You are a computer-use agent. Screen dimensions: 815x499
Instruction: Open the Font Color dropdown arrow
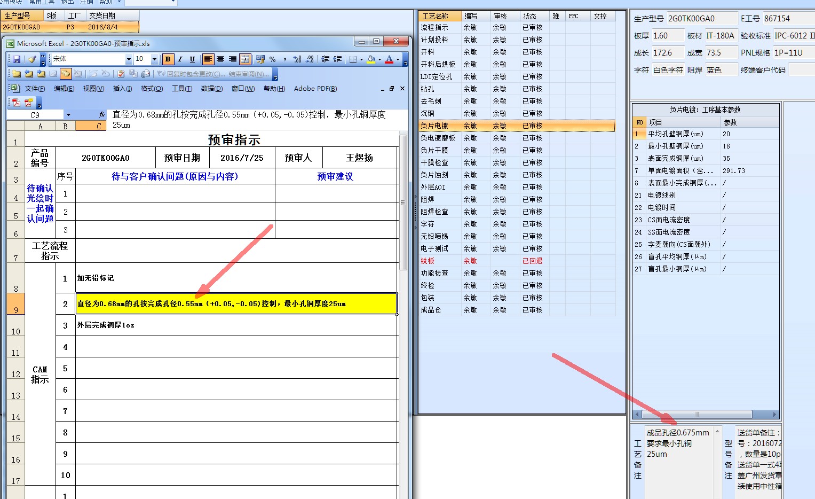[x=398, y=59]
